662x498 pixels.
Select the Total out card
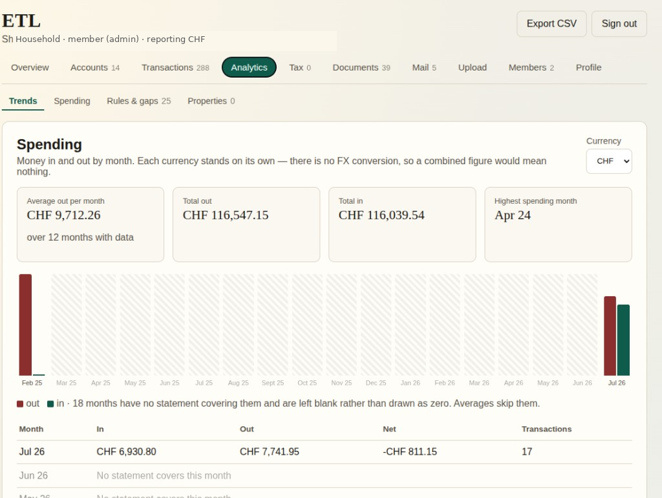click(246, 224)
